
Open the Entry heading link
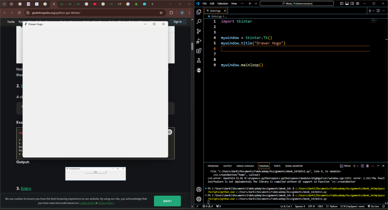tap(26, 188)
